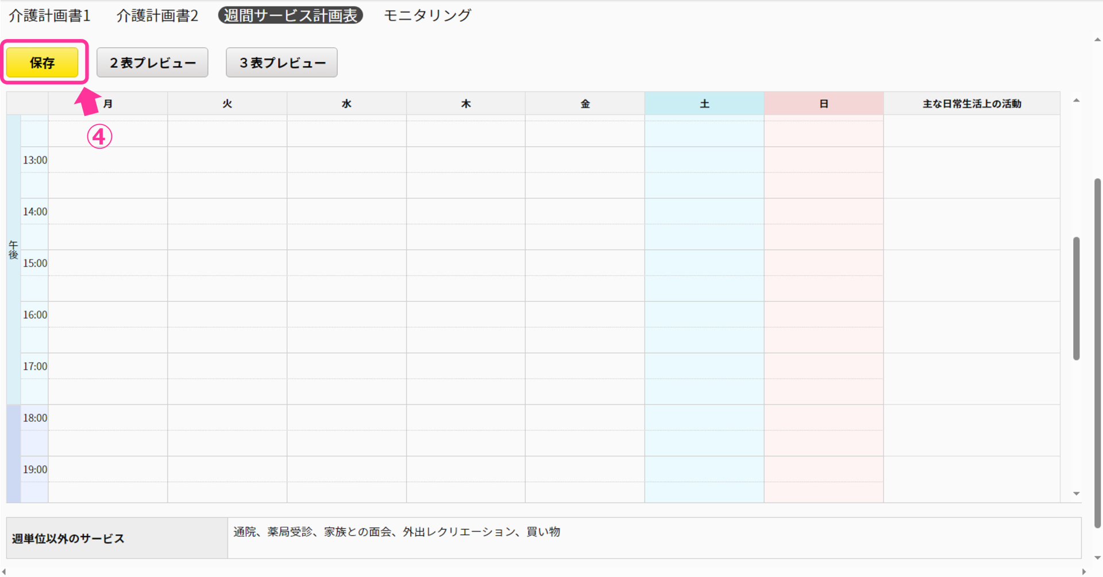Click the 週単位以外のサービス text field
The width and height of the screenshot is (1103, 577).
click(654, 538)
